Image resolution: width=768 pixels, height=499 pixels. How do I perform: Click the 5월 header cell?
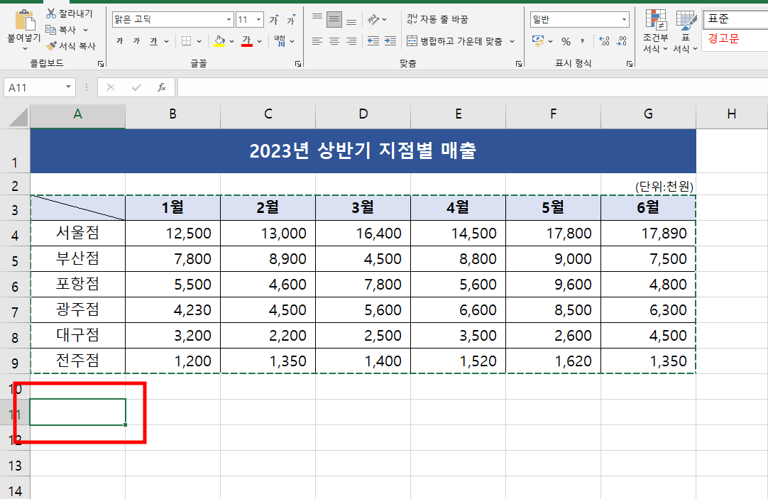click(553, 208)
